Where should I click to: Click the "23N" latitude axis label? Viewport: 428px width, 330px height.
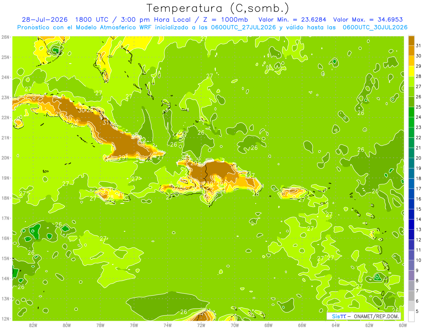[x=5, y=98]
